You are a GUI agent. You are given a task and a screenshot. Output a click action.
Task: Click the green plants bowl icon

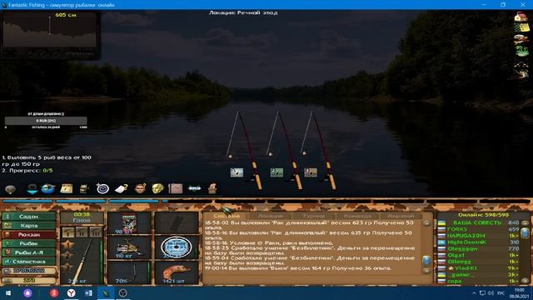point(521,51)
